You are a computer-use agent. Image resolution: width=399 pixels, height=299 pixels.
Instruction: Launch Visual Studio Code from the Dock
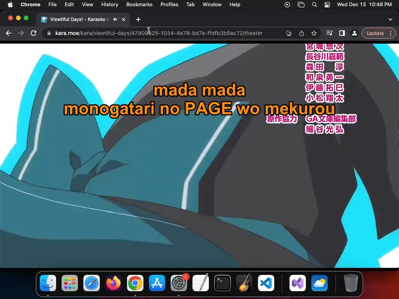coord(266,283)
